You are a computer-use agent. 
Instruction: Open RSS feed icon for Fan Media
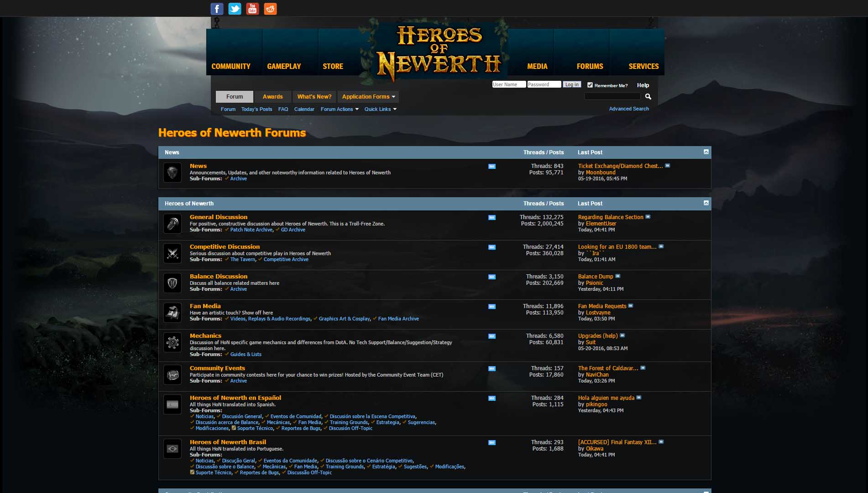tap(492, 307)
